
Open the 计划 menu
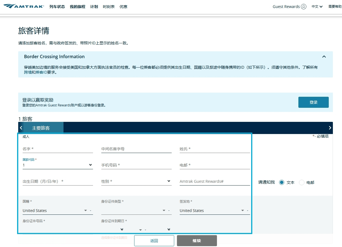94,7
